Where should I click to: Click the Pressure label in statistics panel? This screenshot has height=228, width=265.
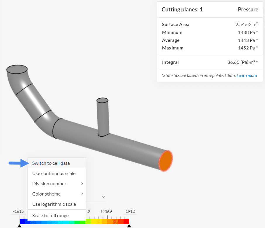248,10
